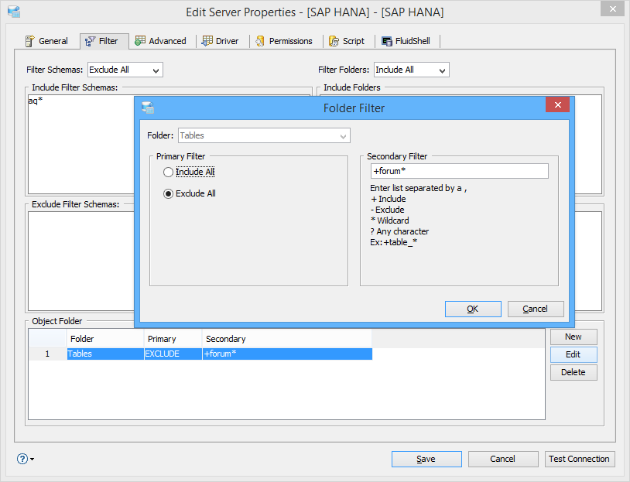Click the Primary column header
Viewport: 630px width, 482px height.
tap(173, 339)
